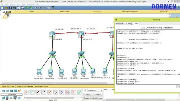Choose the blue Coaxial cable
Image resolution: width=180 pixels, height=101 pixels.
coord(62,92)
